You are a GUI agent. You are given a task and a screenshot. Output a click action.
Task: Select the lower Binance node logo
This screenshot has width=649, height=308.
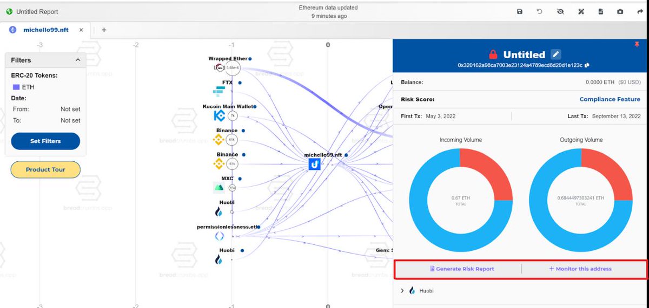pyautogui.click(x=218, y=163)
